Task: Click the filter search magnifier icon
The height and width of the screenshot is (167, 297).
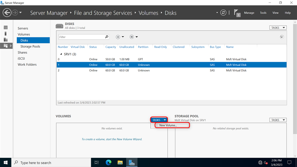Action: click(107, 37)
